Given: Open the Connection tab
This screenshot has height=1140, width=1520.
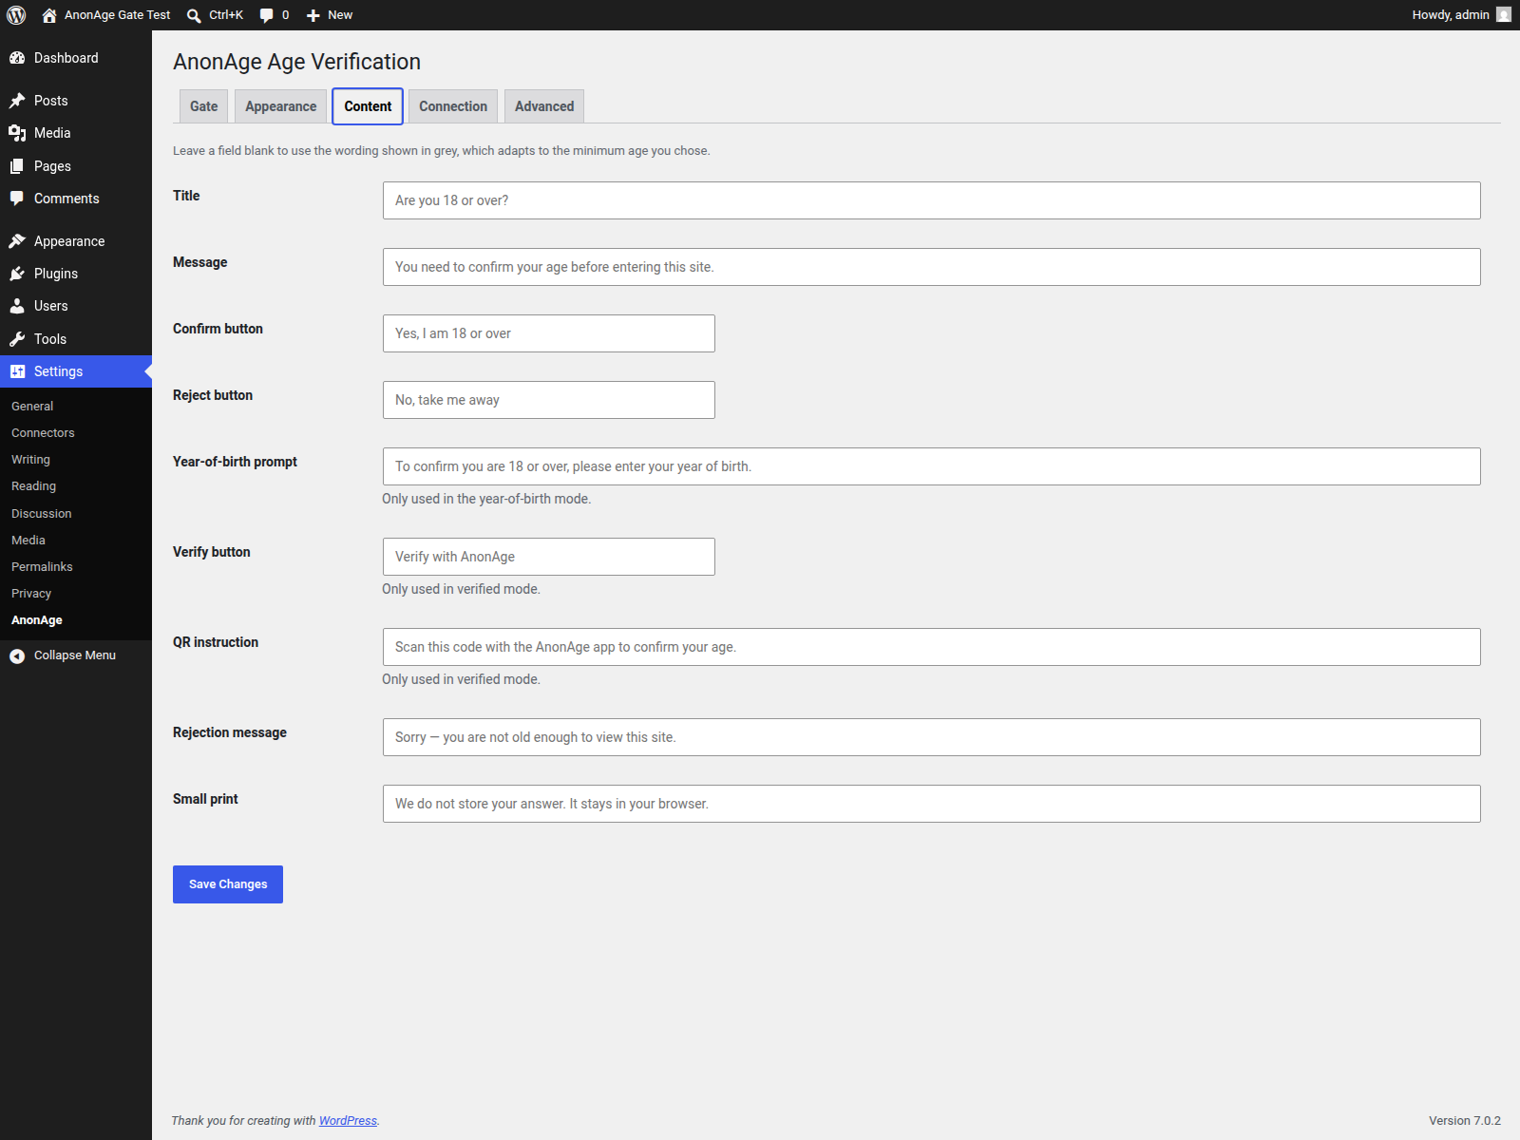Looking at the screenshot, I should [x=453, y=106].
